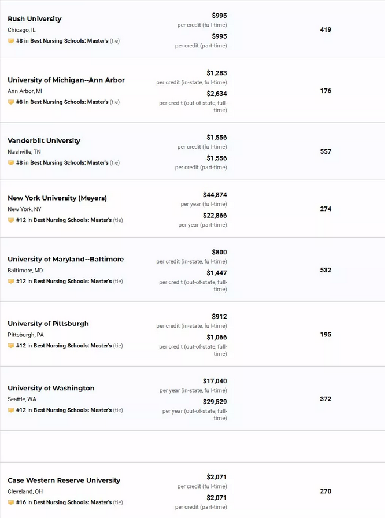388x518 pixels.
Task: Click the badge icon under University of Pittsburgh
Action: (11, 346)
